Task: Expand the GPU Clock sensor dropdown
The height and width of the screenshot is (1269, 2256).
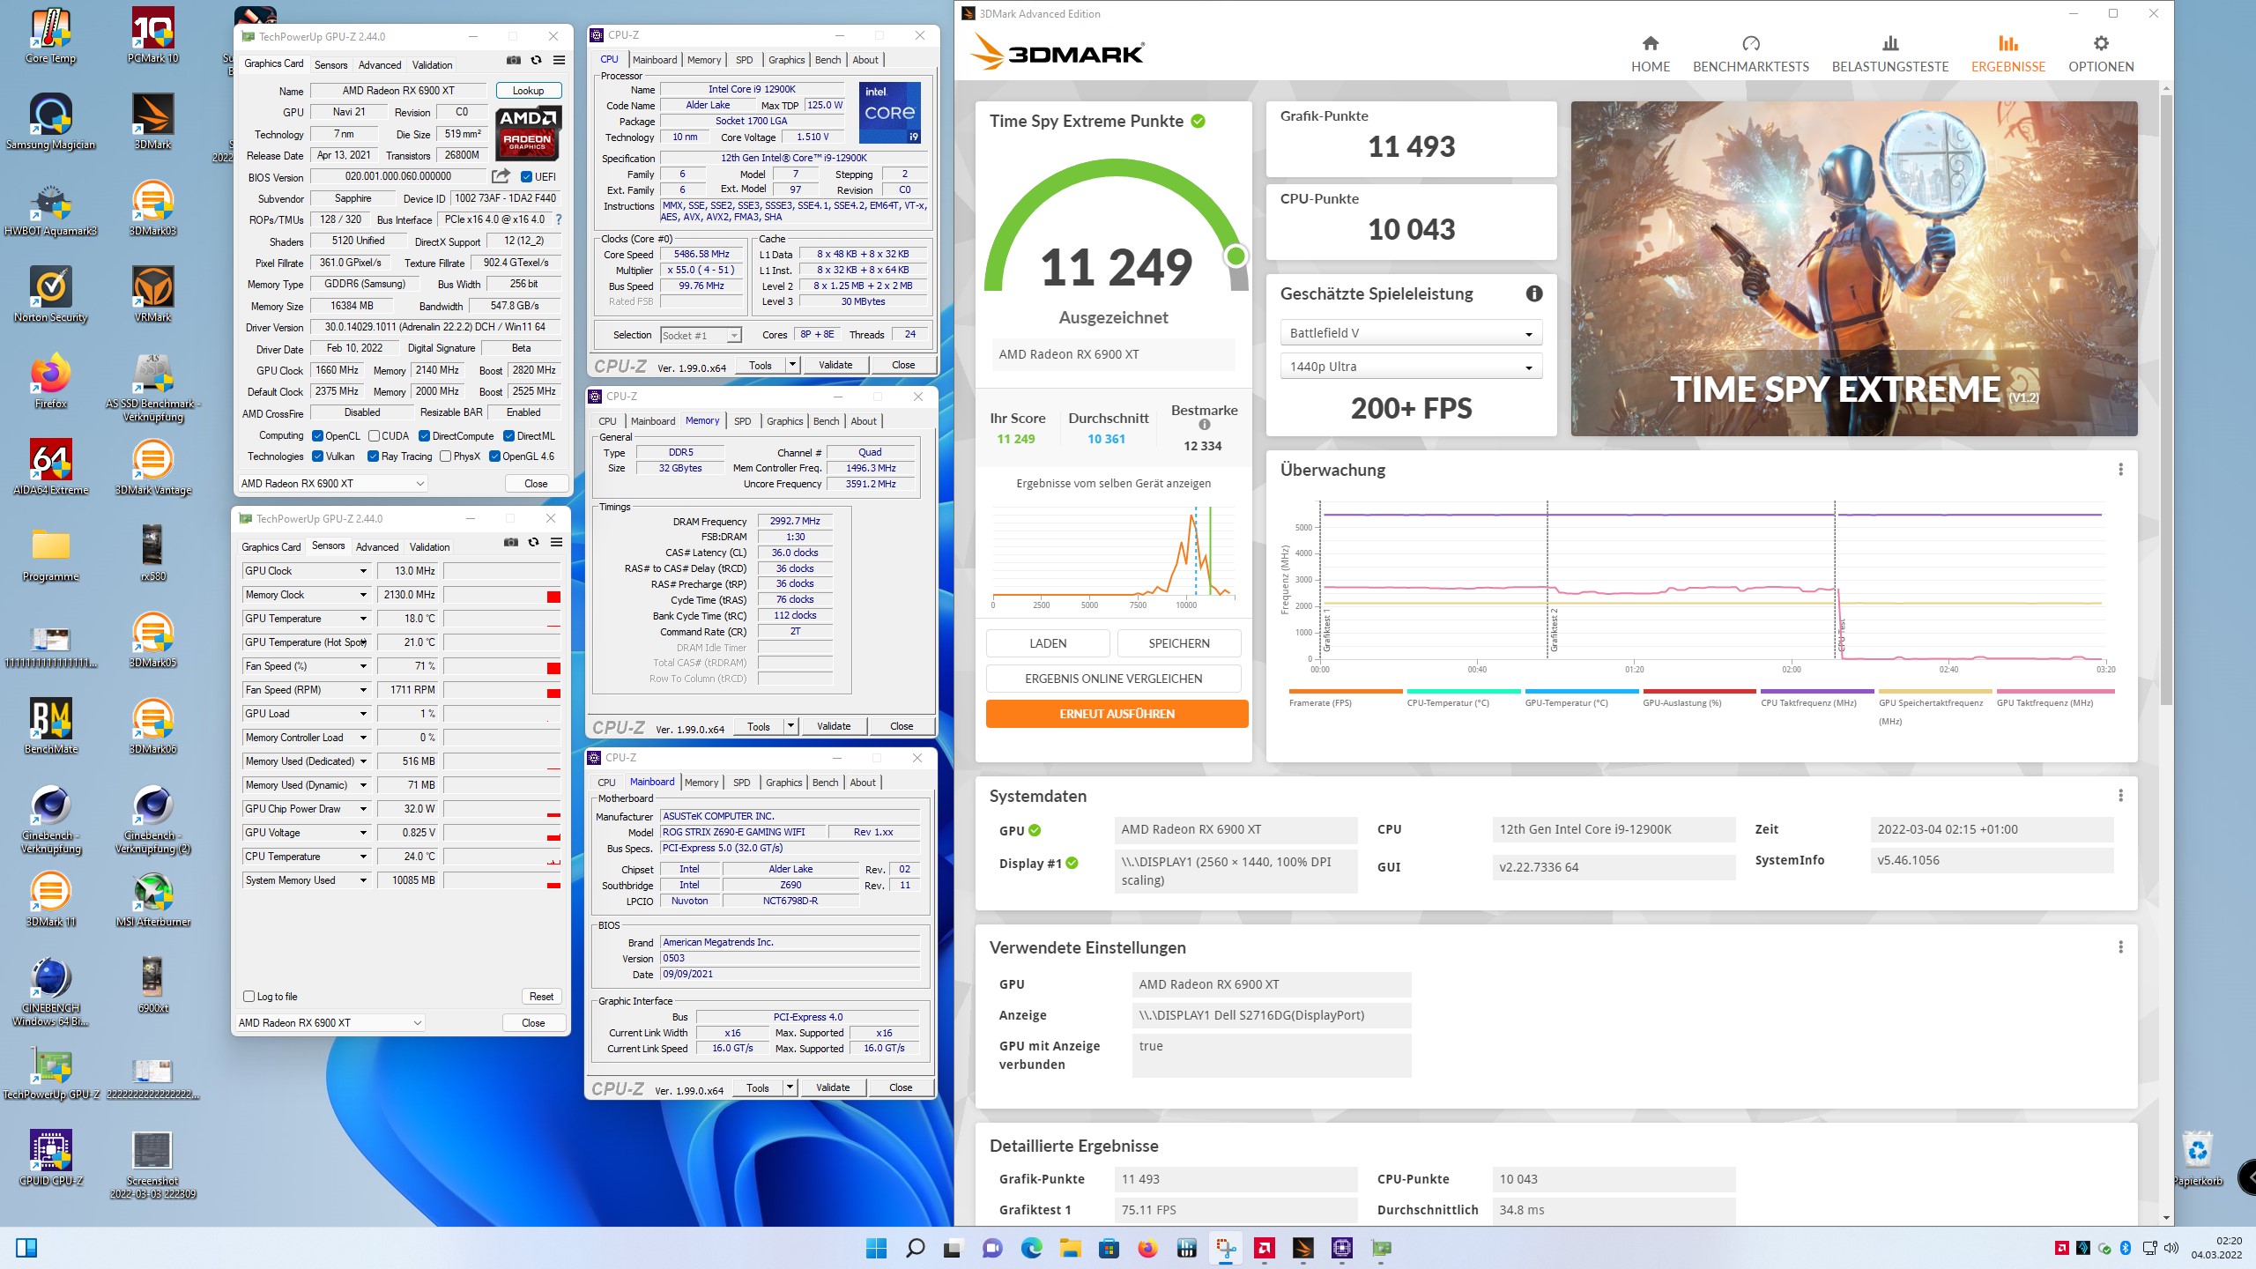Action: click(x=362, y=571)
